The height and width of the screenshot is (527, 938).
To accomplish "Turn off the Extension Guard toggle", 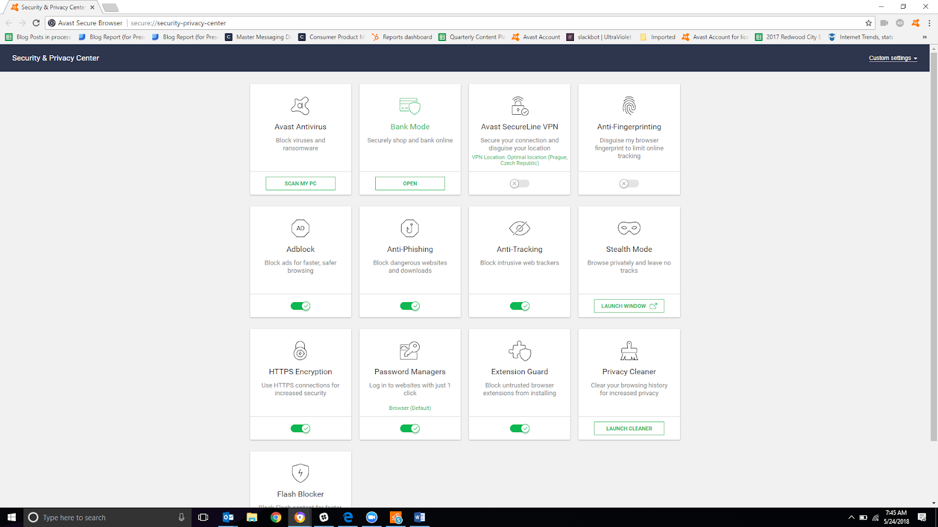I will pos(519,428).
